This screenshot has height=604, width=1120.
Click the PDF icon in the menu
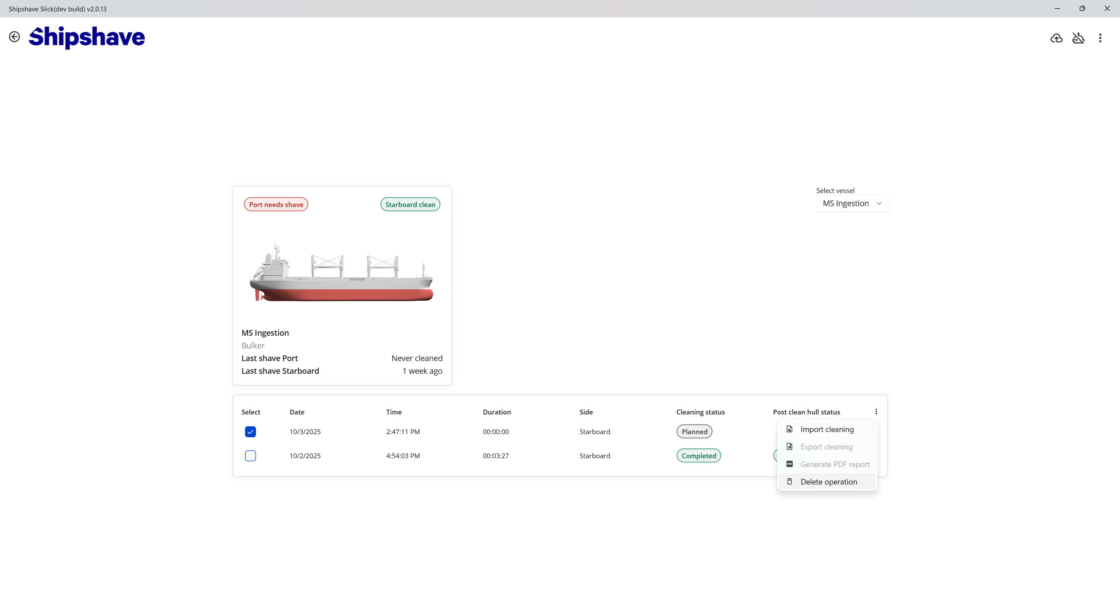(x=790, y=464)
